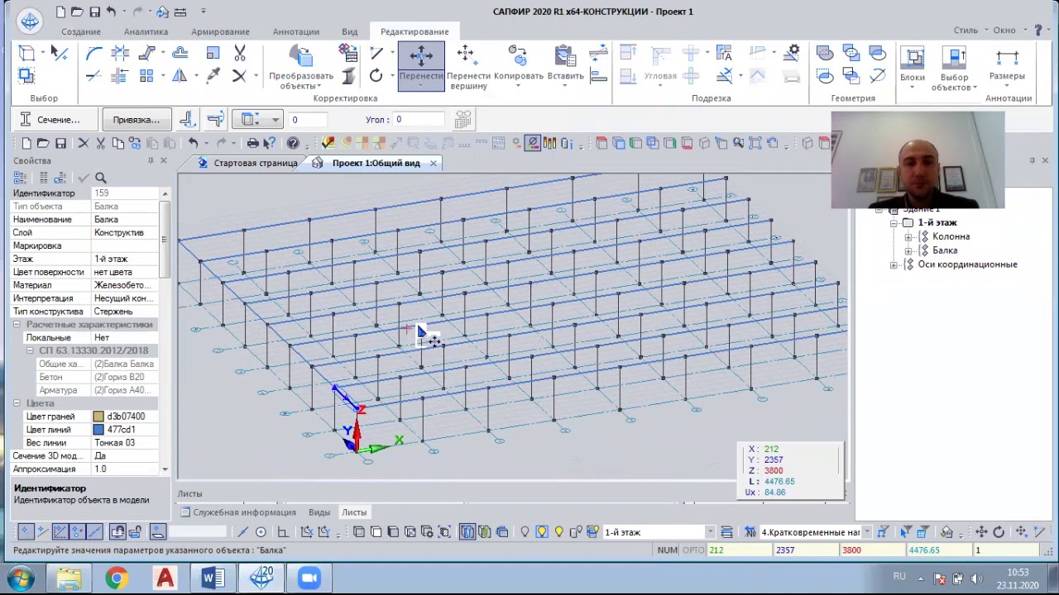Open the Аналитика ribbon tab
The width and height of the screenshot is (1059, 595).
click(146, 31)
